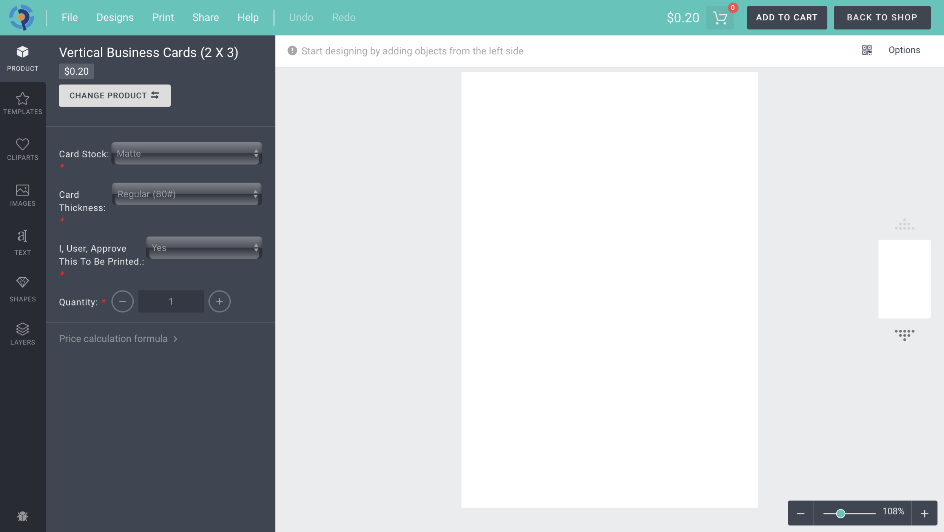Click the Change Product button
Viewport: 944px width, 532px height.
point(114,95)
